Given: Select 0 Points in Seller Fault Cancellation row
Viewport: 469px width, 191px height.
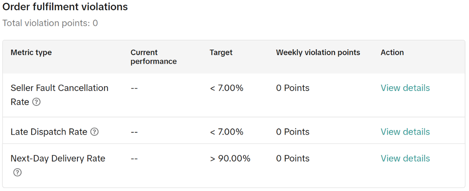Looking at the screenshot, I should coord(292,88).
